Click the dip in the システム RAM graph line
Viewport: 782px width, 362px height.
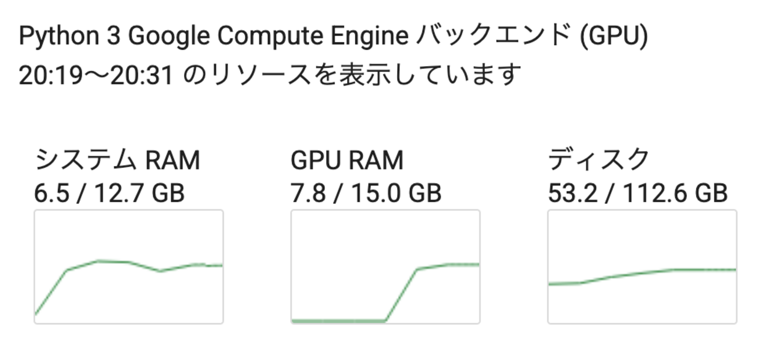coord(160,271)
